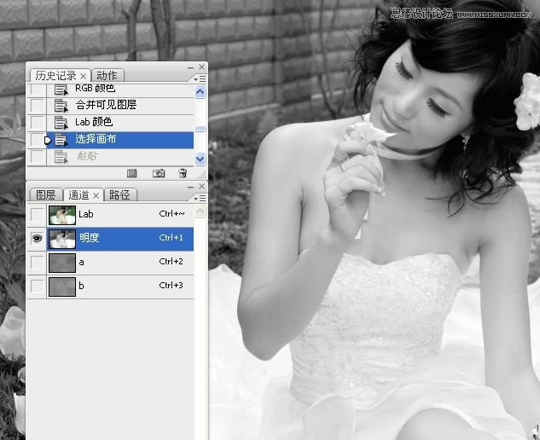Switch to the 动作 tab

tap(107, 76)
